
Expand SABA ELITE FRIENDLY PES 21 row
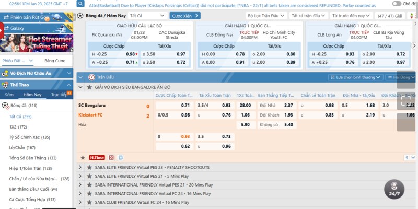coord(80,176)
